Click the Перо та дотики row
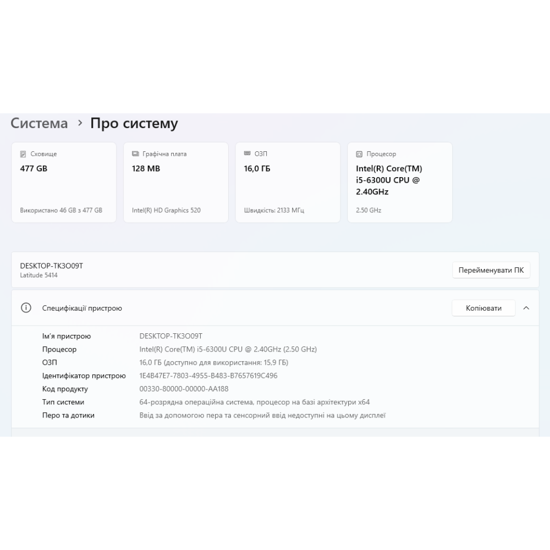 click(x=68, y=415)
